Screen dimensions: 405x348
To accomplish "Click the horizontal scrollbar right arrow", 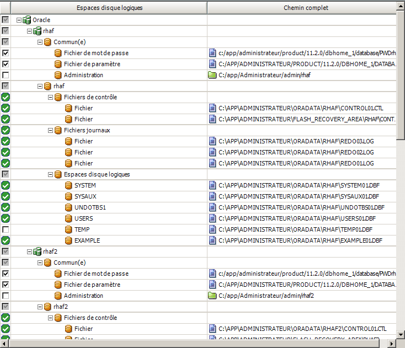I will [392, 344].
